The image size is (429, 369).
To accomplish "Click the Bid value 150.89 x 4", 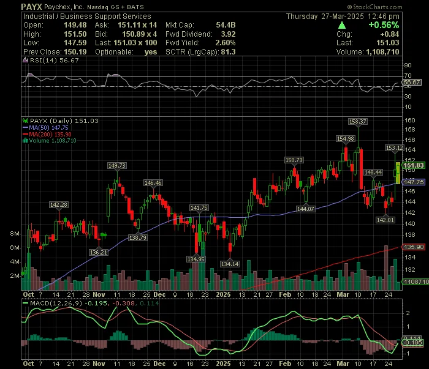I will coord(139,34).
